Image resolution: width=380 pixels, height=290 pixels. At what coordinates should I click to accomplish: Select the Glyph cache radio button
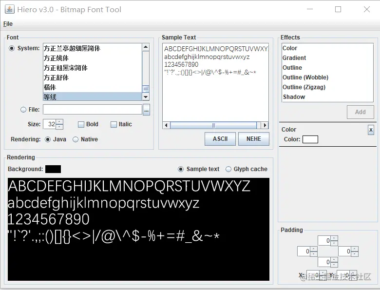pyautogui.click(x=228, y=169)
